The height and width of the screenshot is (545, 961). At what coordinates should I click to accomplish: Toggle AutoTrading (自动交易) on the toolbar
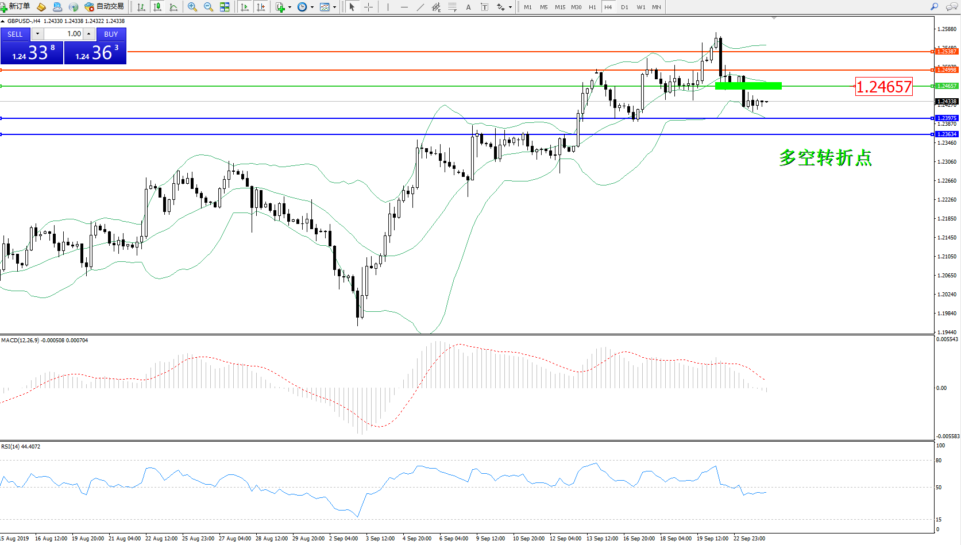point(104,7)
